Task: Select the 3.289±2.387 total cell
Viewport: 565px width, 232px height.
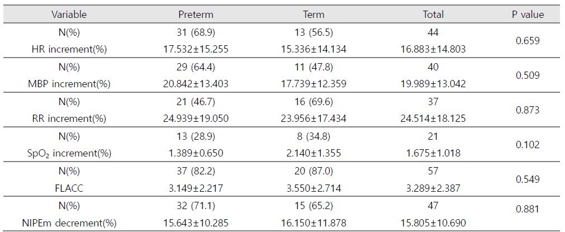Action: [x=433, y=188]
